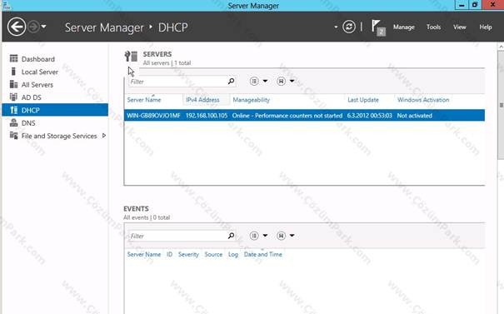This screenshot has height=314, width=504.
Task: Click the Dashboard sidebar icon
Action: pyautogui.click(x=13, y=58)
